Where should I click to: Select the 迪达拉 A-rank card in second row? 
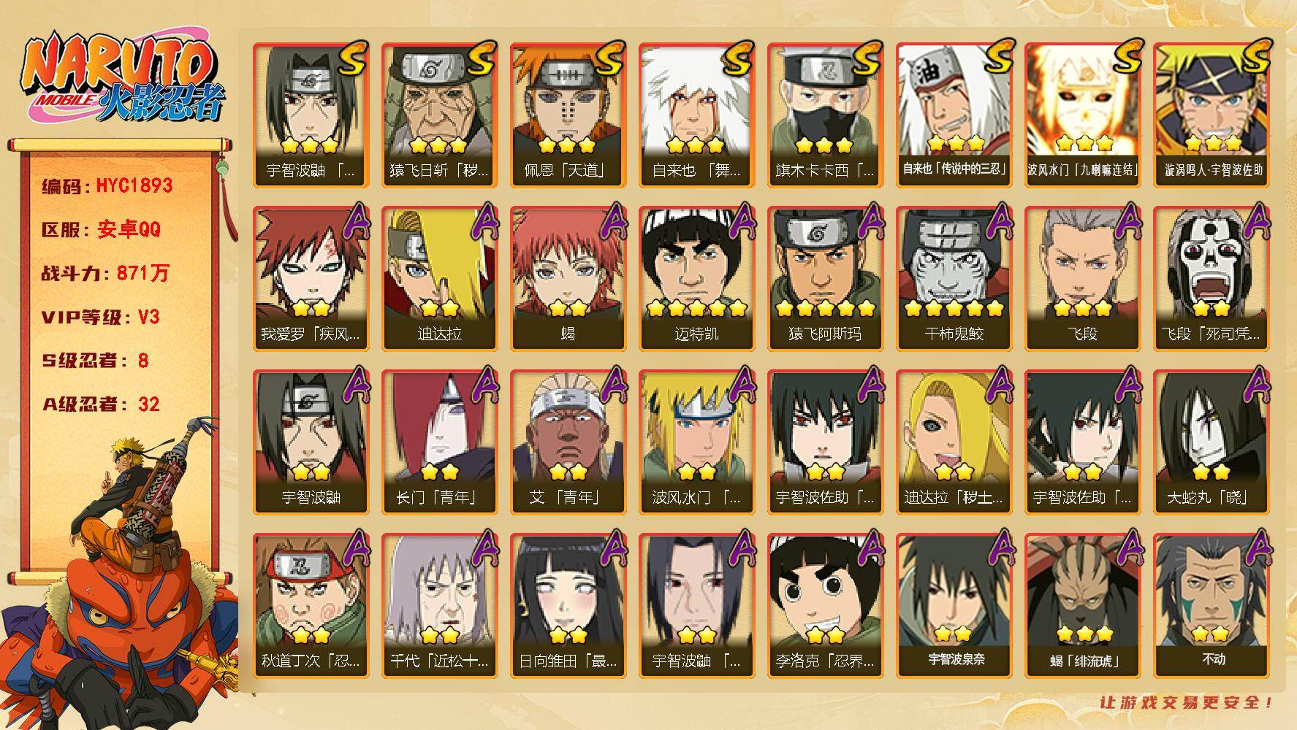point(439,279)
